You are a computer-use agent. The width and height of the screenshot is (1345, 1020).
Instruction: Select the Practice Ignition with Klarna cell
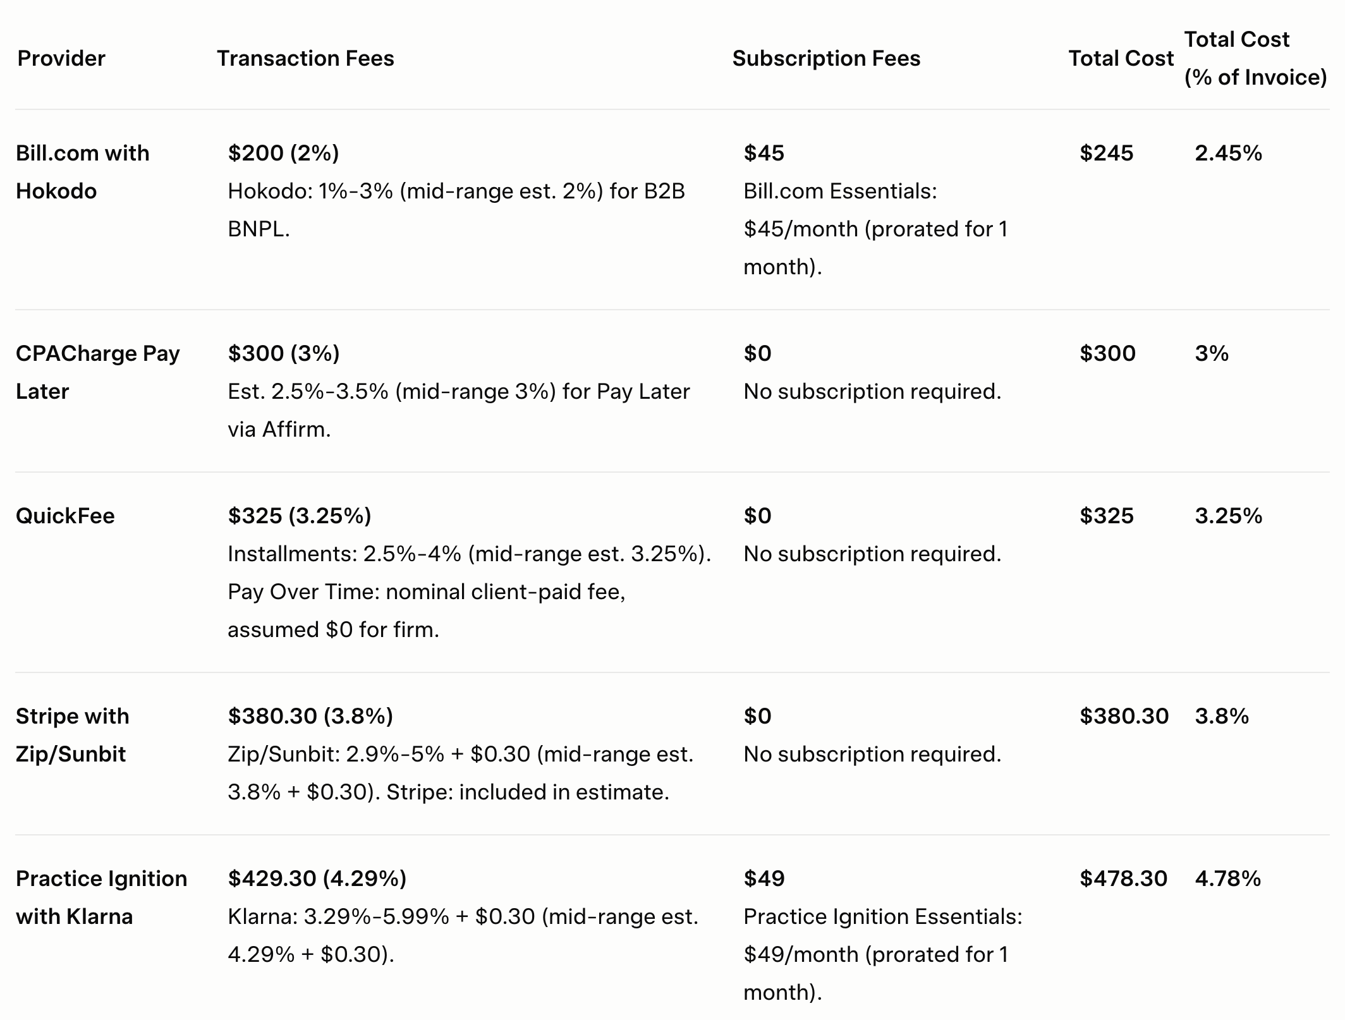point(101,897)
